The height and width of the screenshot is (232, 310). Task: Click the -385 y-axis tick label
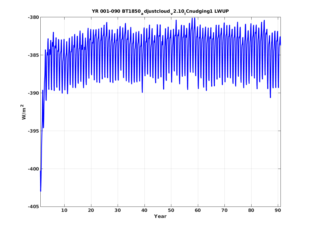pos(33,55)
